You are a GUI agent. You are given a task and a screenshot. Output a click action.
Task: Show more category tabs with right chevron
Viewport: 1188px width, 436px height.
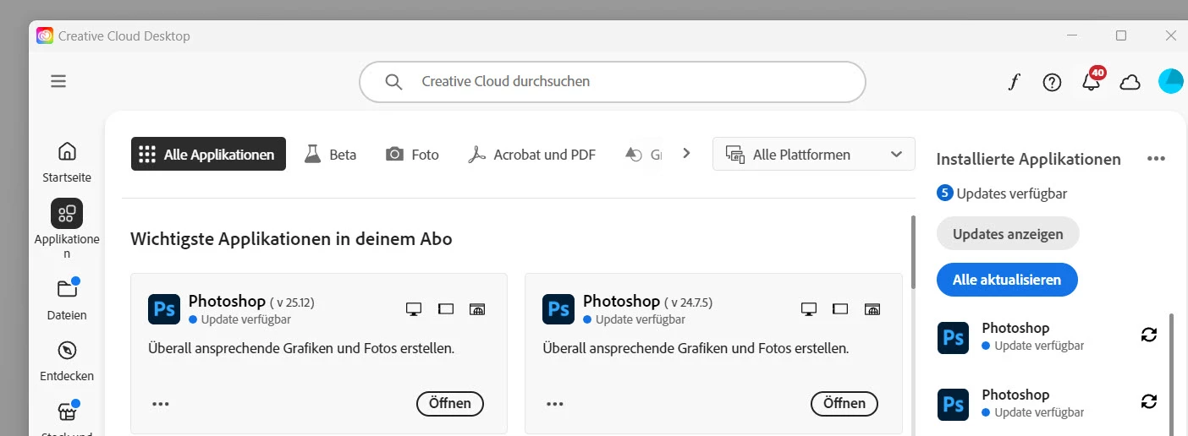pos(687,154)
